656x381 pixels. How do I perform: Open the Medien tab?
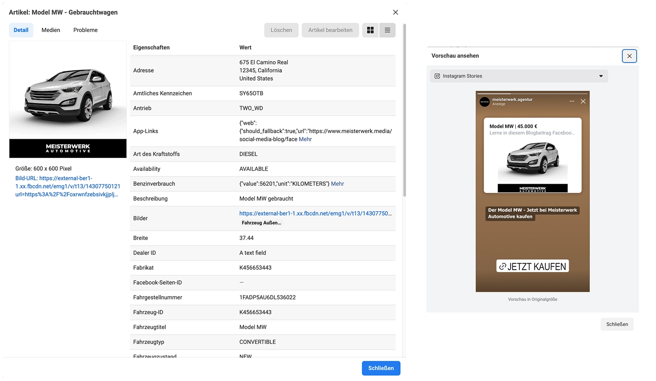[51, 30]
